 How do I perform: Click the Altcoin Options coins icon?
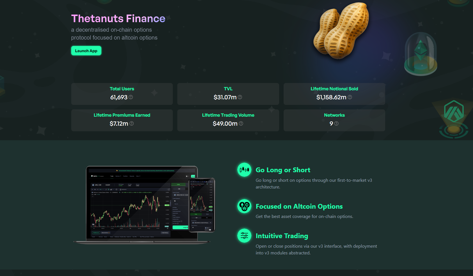point(244,206)
